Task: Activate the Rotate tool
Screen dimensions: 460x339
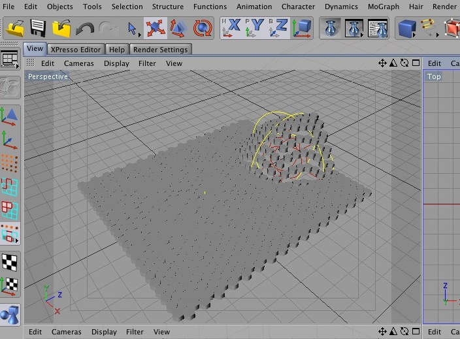Action: [x=203, y=28]
